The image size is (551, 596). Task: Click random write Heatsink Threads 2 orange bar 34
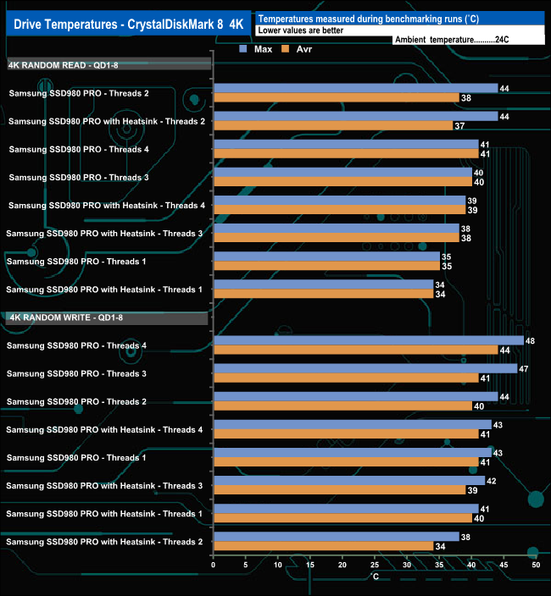point(324,546)
